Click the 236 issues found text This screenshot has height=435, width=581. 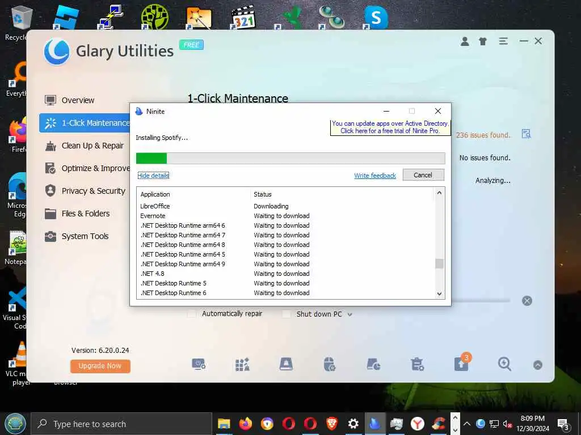(483, 135)
